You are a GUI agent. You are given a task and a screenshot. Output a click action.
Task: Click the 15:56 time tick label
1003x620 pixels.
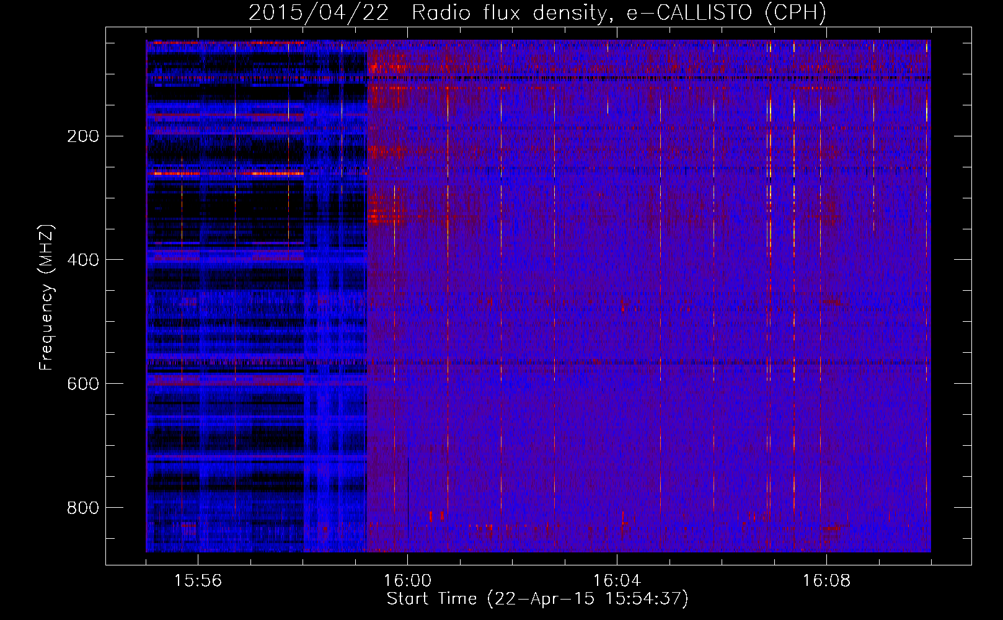198,581
